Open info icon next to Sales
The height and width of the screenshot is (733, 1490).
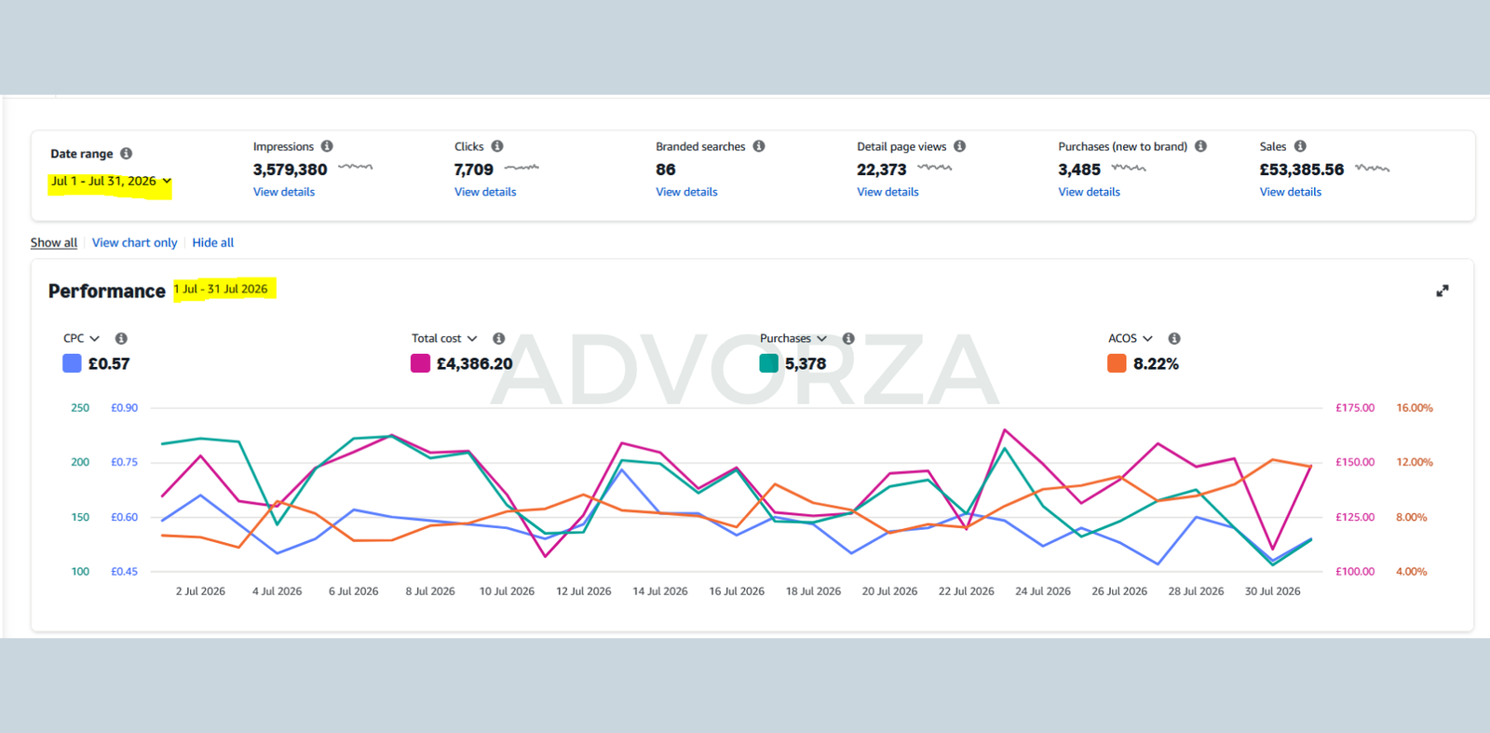click(1300, 146)
